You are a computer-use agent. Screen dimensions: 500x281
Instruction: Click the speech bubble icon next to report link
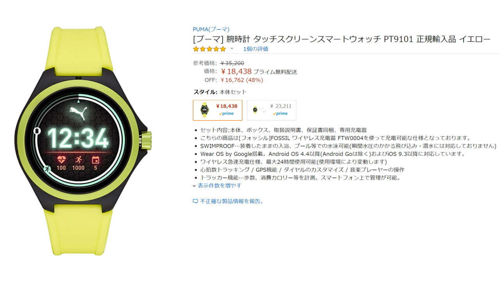point(195,201)
